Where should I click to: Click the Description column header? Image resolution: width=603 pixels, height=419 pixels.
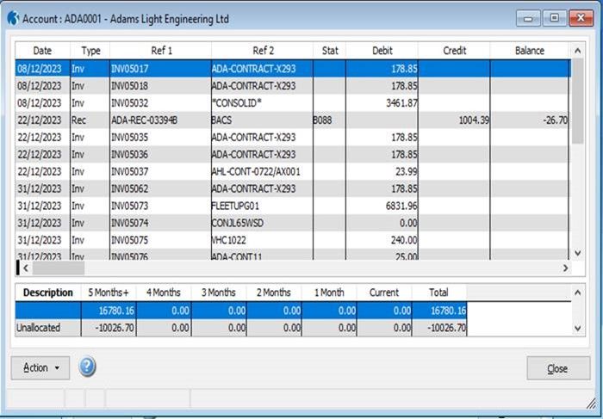(47, 293)
